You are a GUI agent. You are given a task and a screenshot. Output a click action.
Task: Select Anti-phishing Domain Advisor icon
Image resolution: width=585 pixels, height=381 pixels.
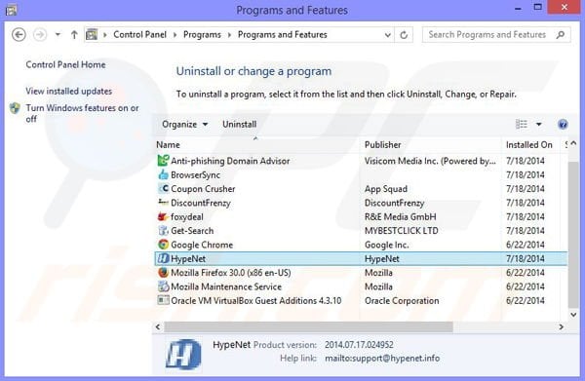pyautogui.click(x=163, y=161)
